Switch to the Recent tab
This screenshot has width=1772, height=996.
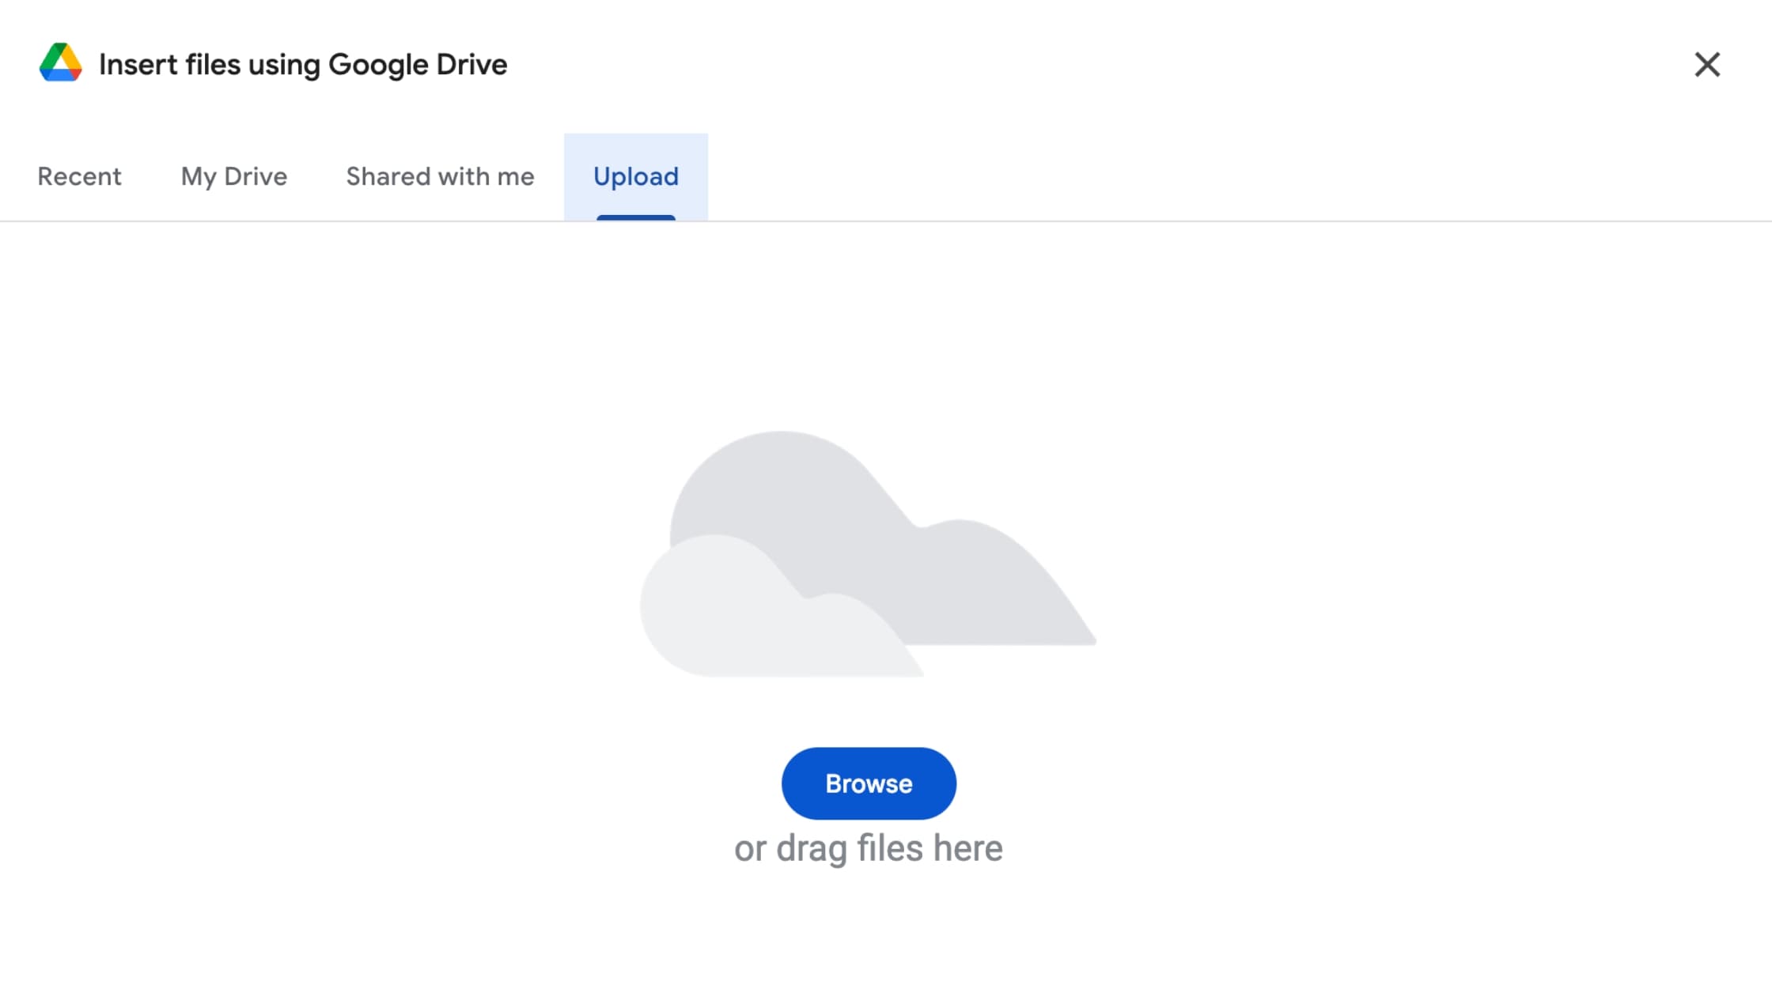79,176
